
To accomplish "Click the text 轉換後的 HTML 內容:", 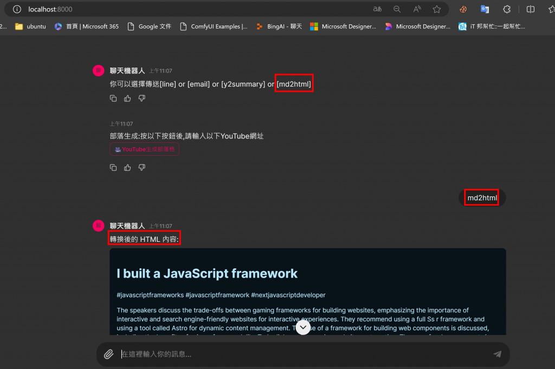I will (x=144, y=239).
